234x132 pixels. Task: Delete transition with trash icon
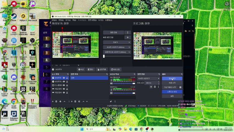(155, 87)
